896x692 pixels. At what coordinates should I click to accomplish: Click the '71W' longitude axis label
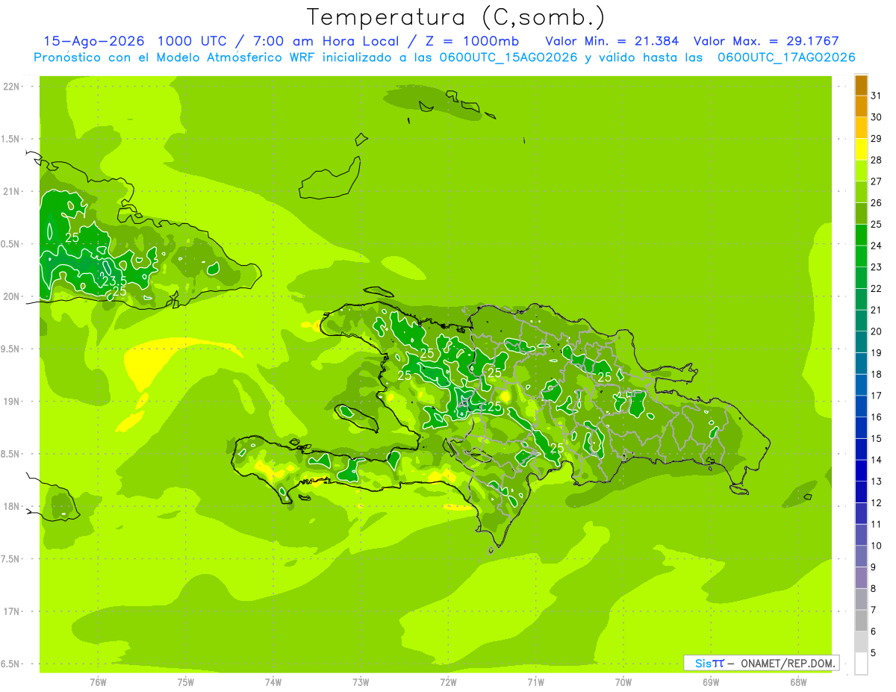tap(535, 682)
